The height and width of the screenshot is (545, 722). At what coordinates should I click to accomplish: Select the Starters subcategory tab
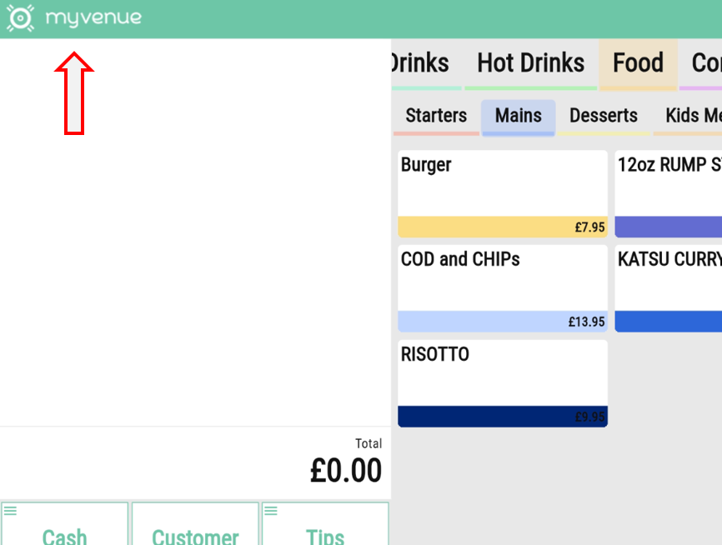tap(436, 116)
